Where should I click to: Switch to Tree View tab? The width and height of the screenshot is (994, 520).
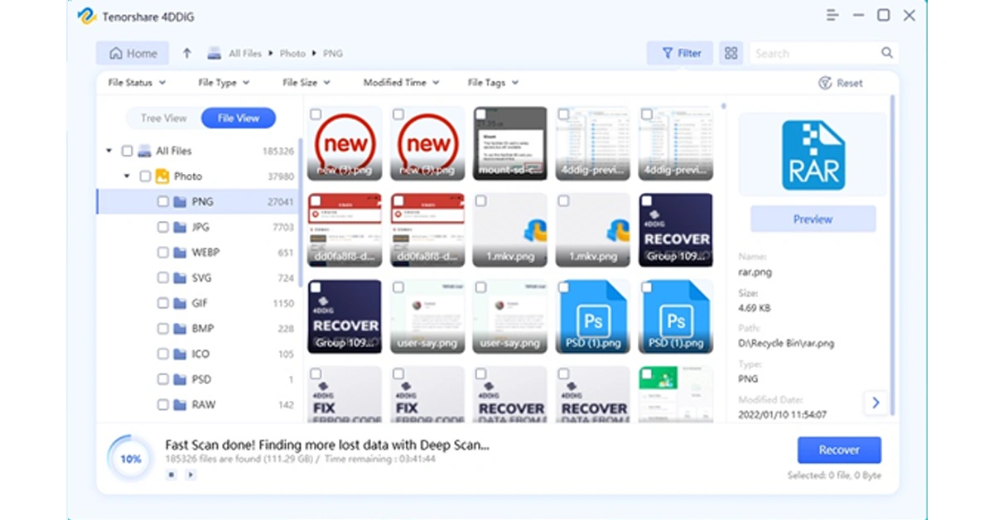(x=163, y=118)
